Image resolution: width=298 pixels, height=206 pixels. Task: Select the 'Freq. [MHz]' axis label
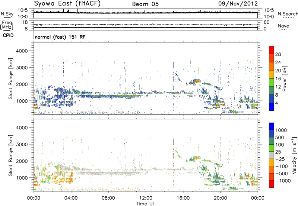click(x=7, y=25)
